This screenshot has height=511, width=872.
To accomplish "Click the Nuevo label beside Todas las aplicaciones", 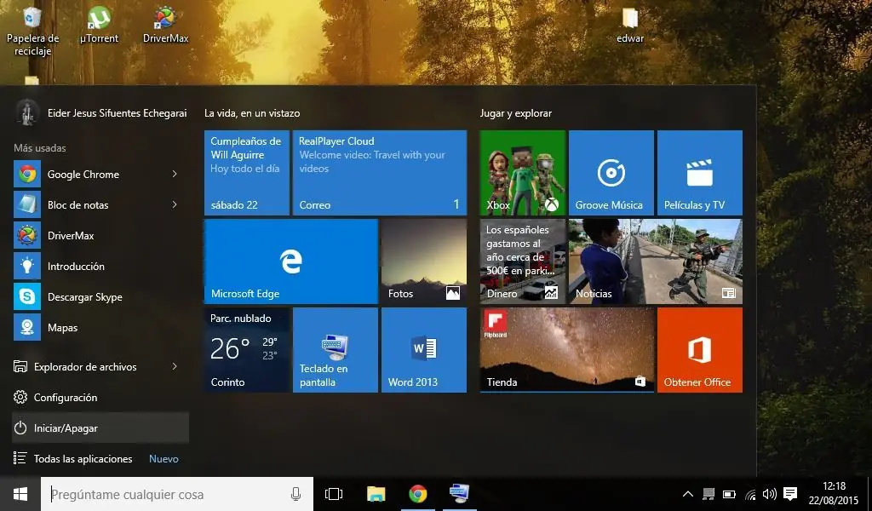I will click(x=163, y=459).
